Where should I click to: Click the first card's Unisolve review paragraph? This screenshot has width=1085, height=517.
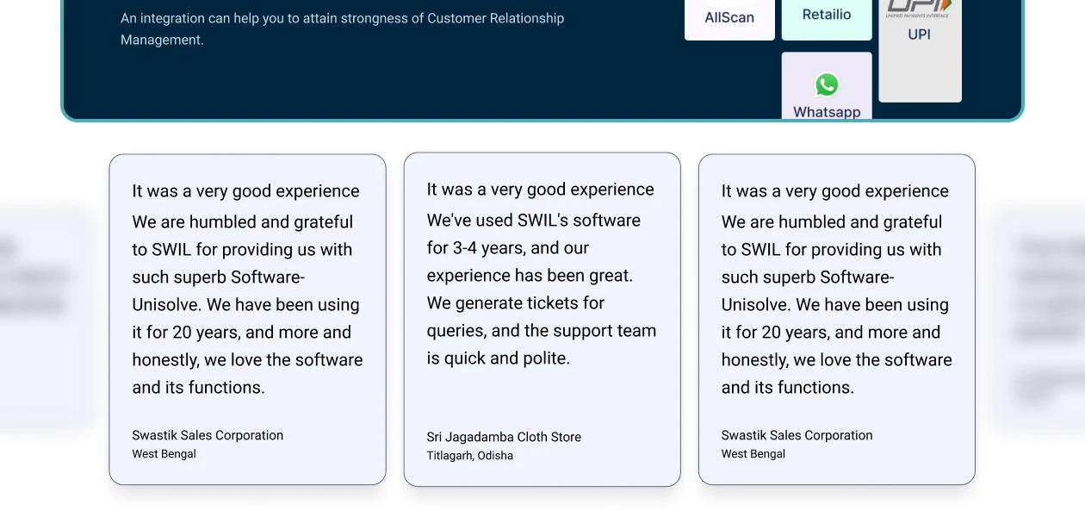point(247,304)
